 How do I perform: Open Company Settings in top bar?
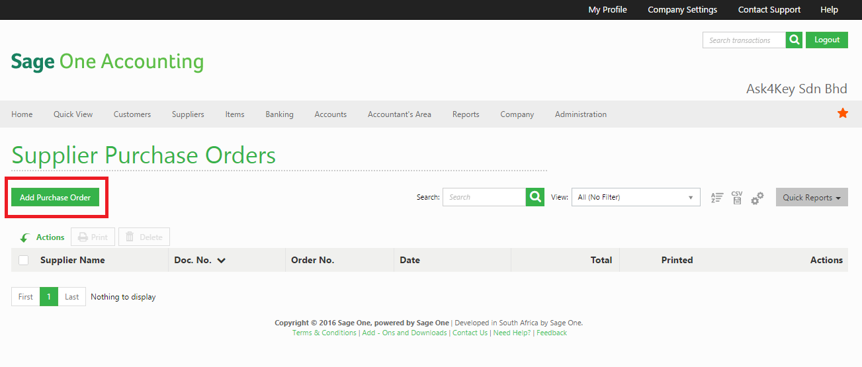coord(682,10)
